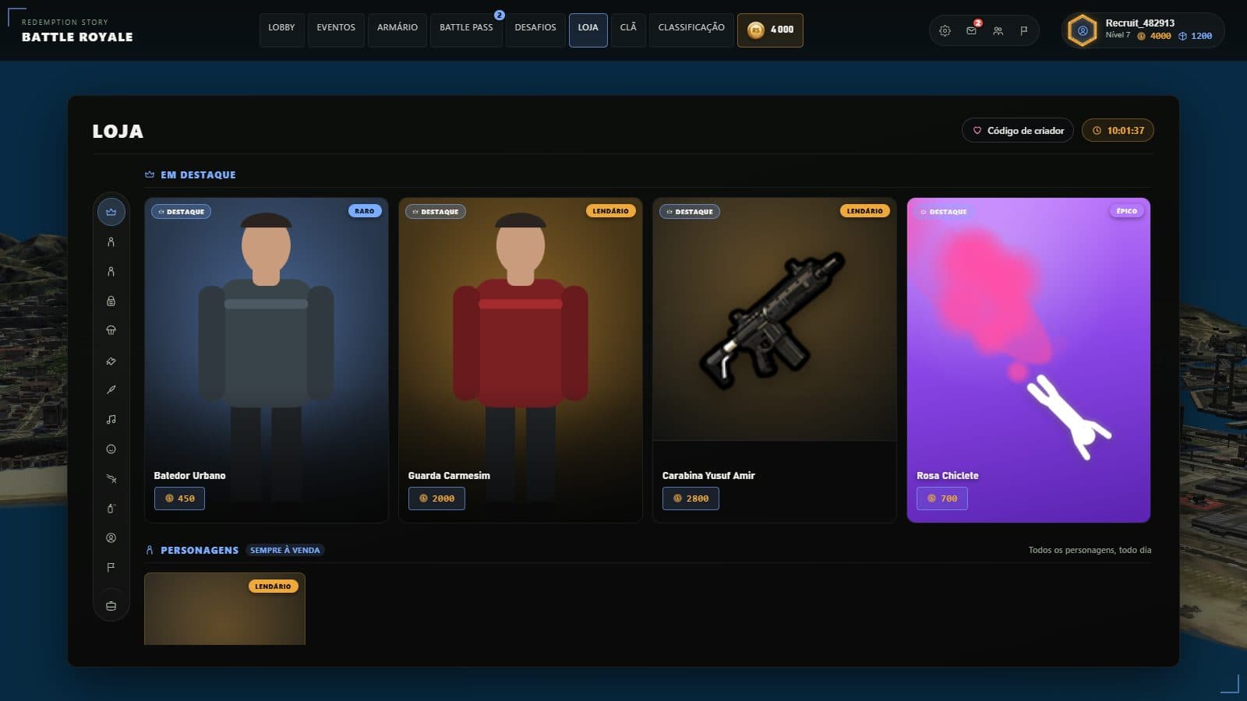The image size is (1247, 701).
Task: Open the Recruit_482913 profile avatar
Action: pyautogui.click(x=1082, y=31)
